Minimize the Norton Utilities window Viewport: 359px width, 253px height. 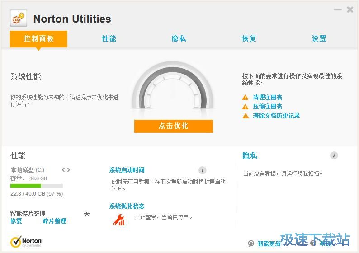pyautogui.click(x=338, y=9)
